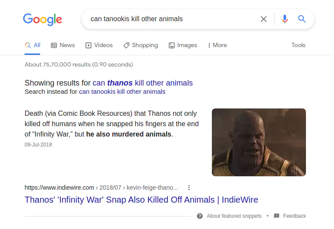Click inside the search query text field
334x229 pixels.
point(173,19)
